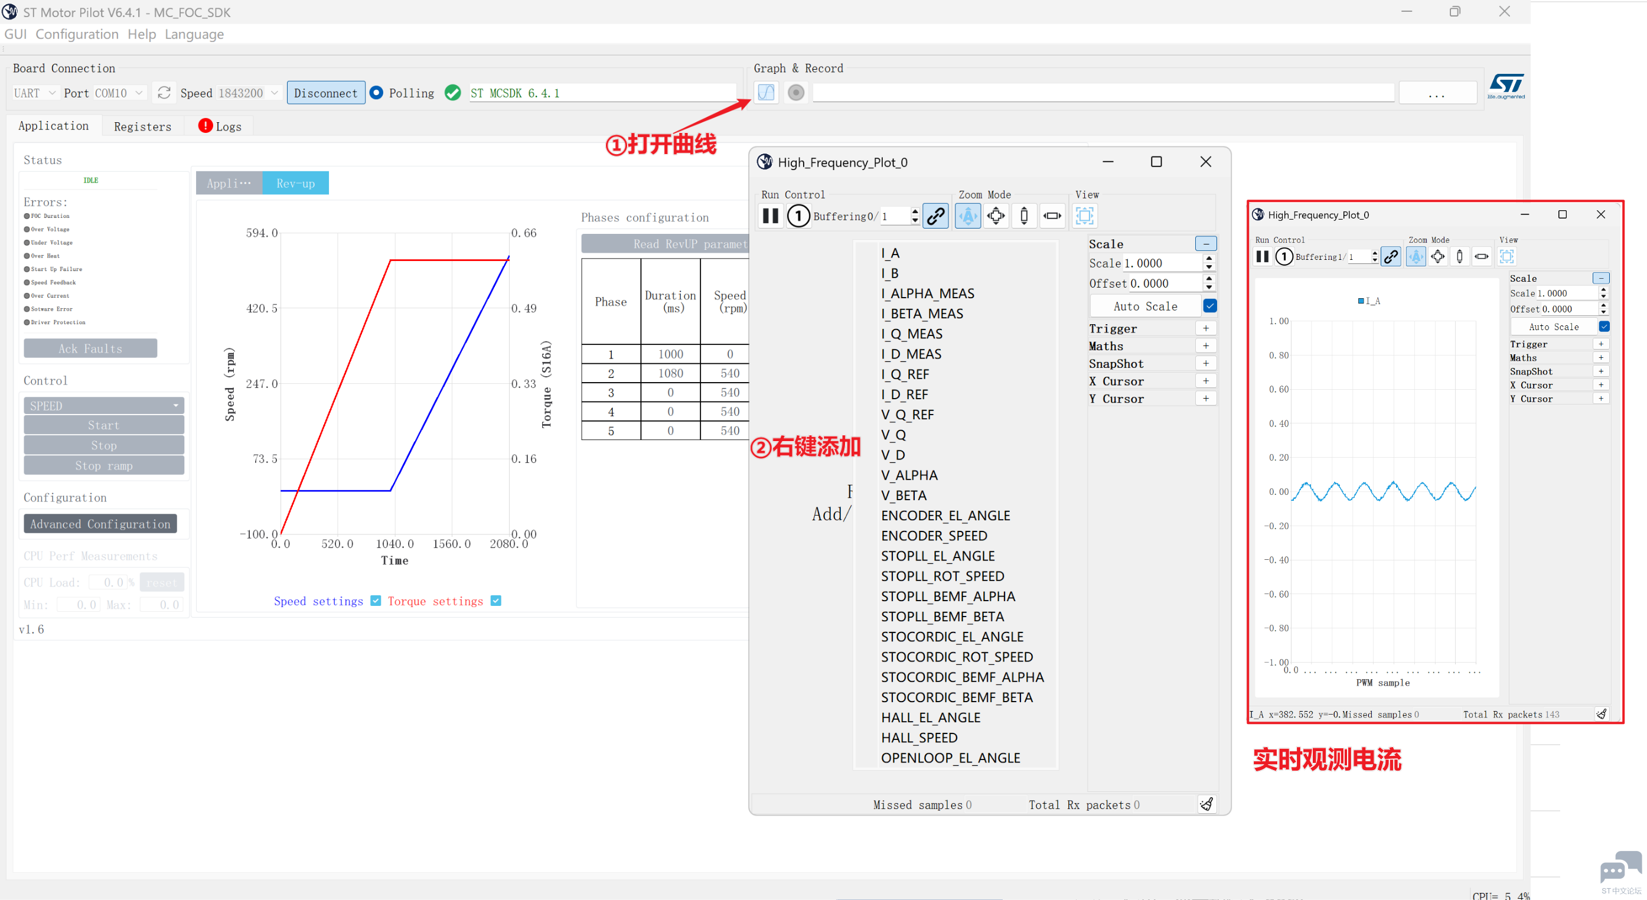Viewport: 1647px width, 900px height.
Task: Collapse the Scale section in signal-list plot window
Action: 1206,243
